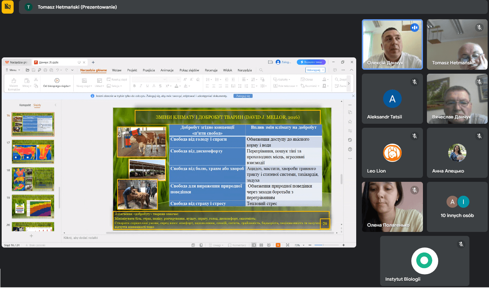Click the Zalog... account login link

coord(283,62)
